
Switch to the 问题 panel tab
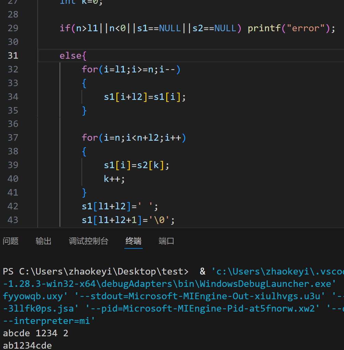[11, 241]
